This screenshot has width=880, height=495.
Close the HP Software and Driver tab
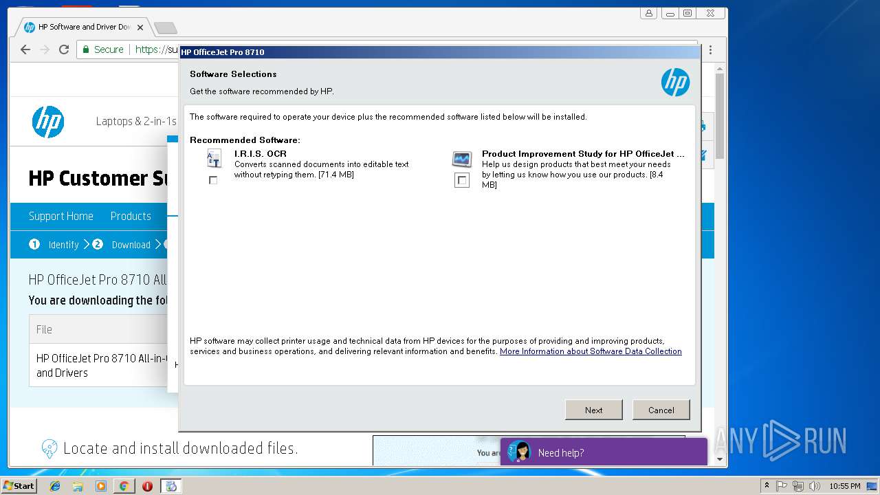tap(140, 27)
